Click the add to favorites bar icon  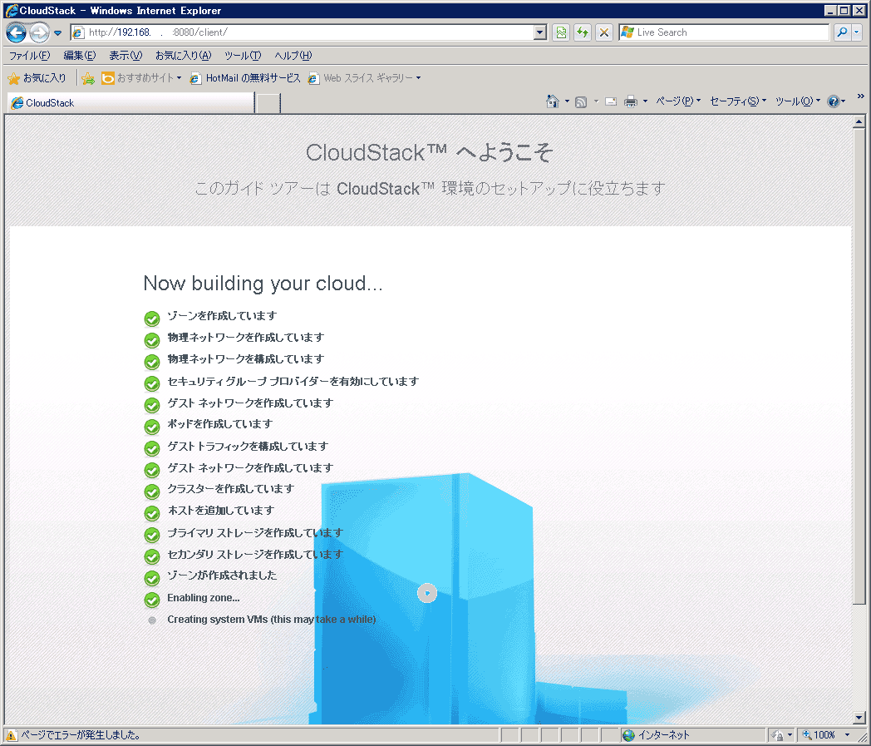coord(88,78)
